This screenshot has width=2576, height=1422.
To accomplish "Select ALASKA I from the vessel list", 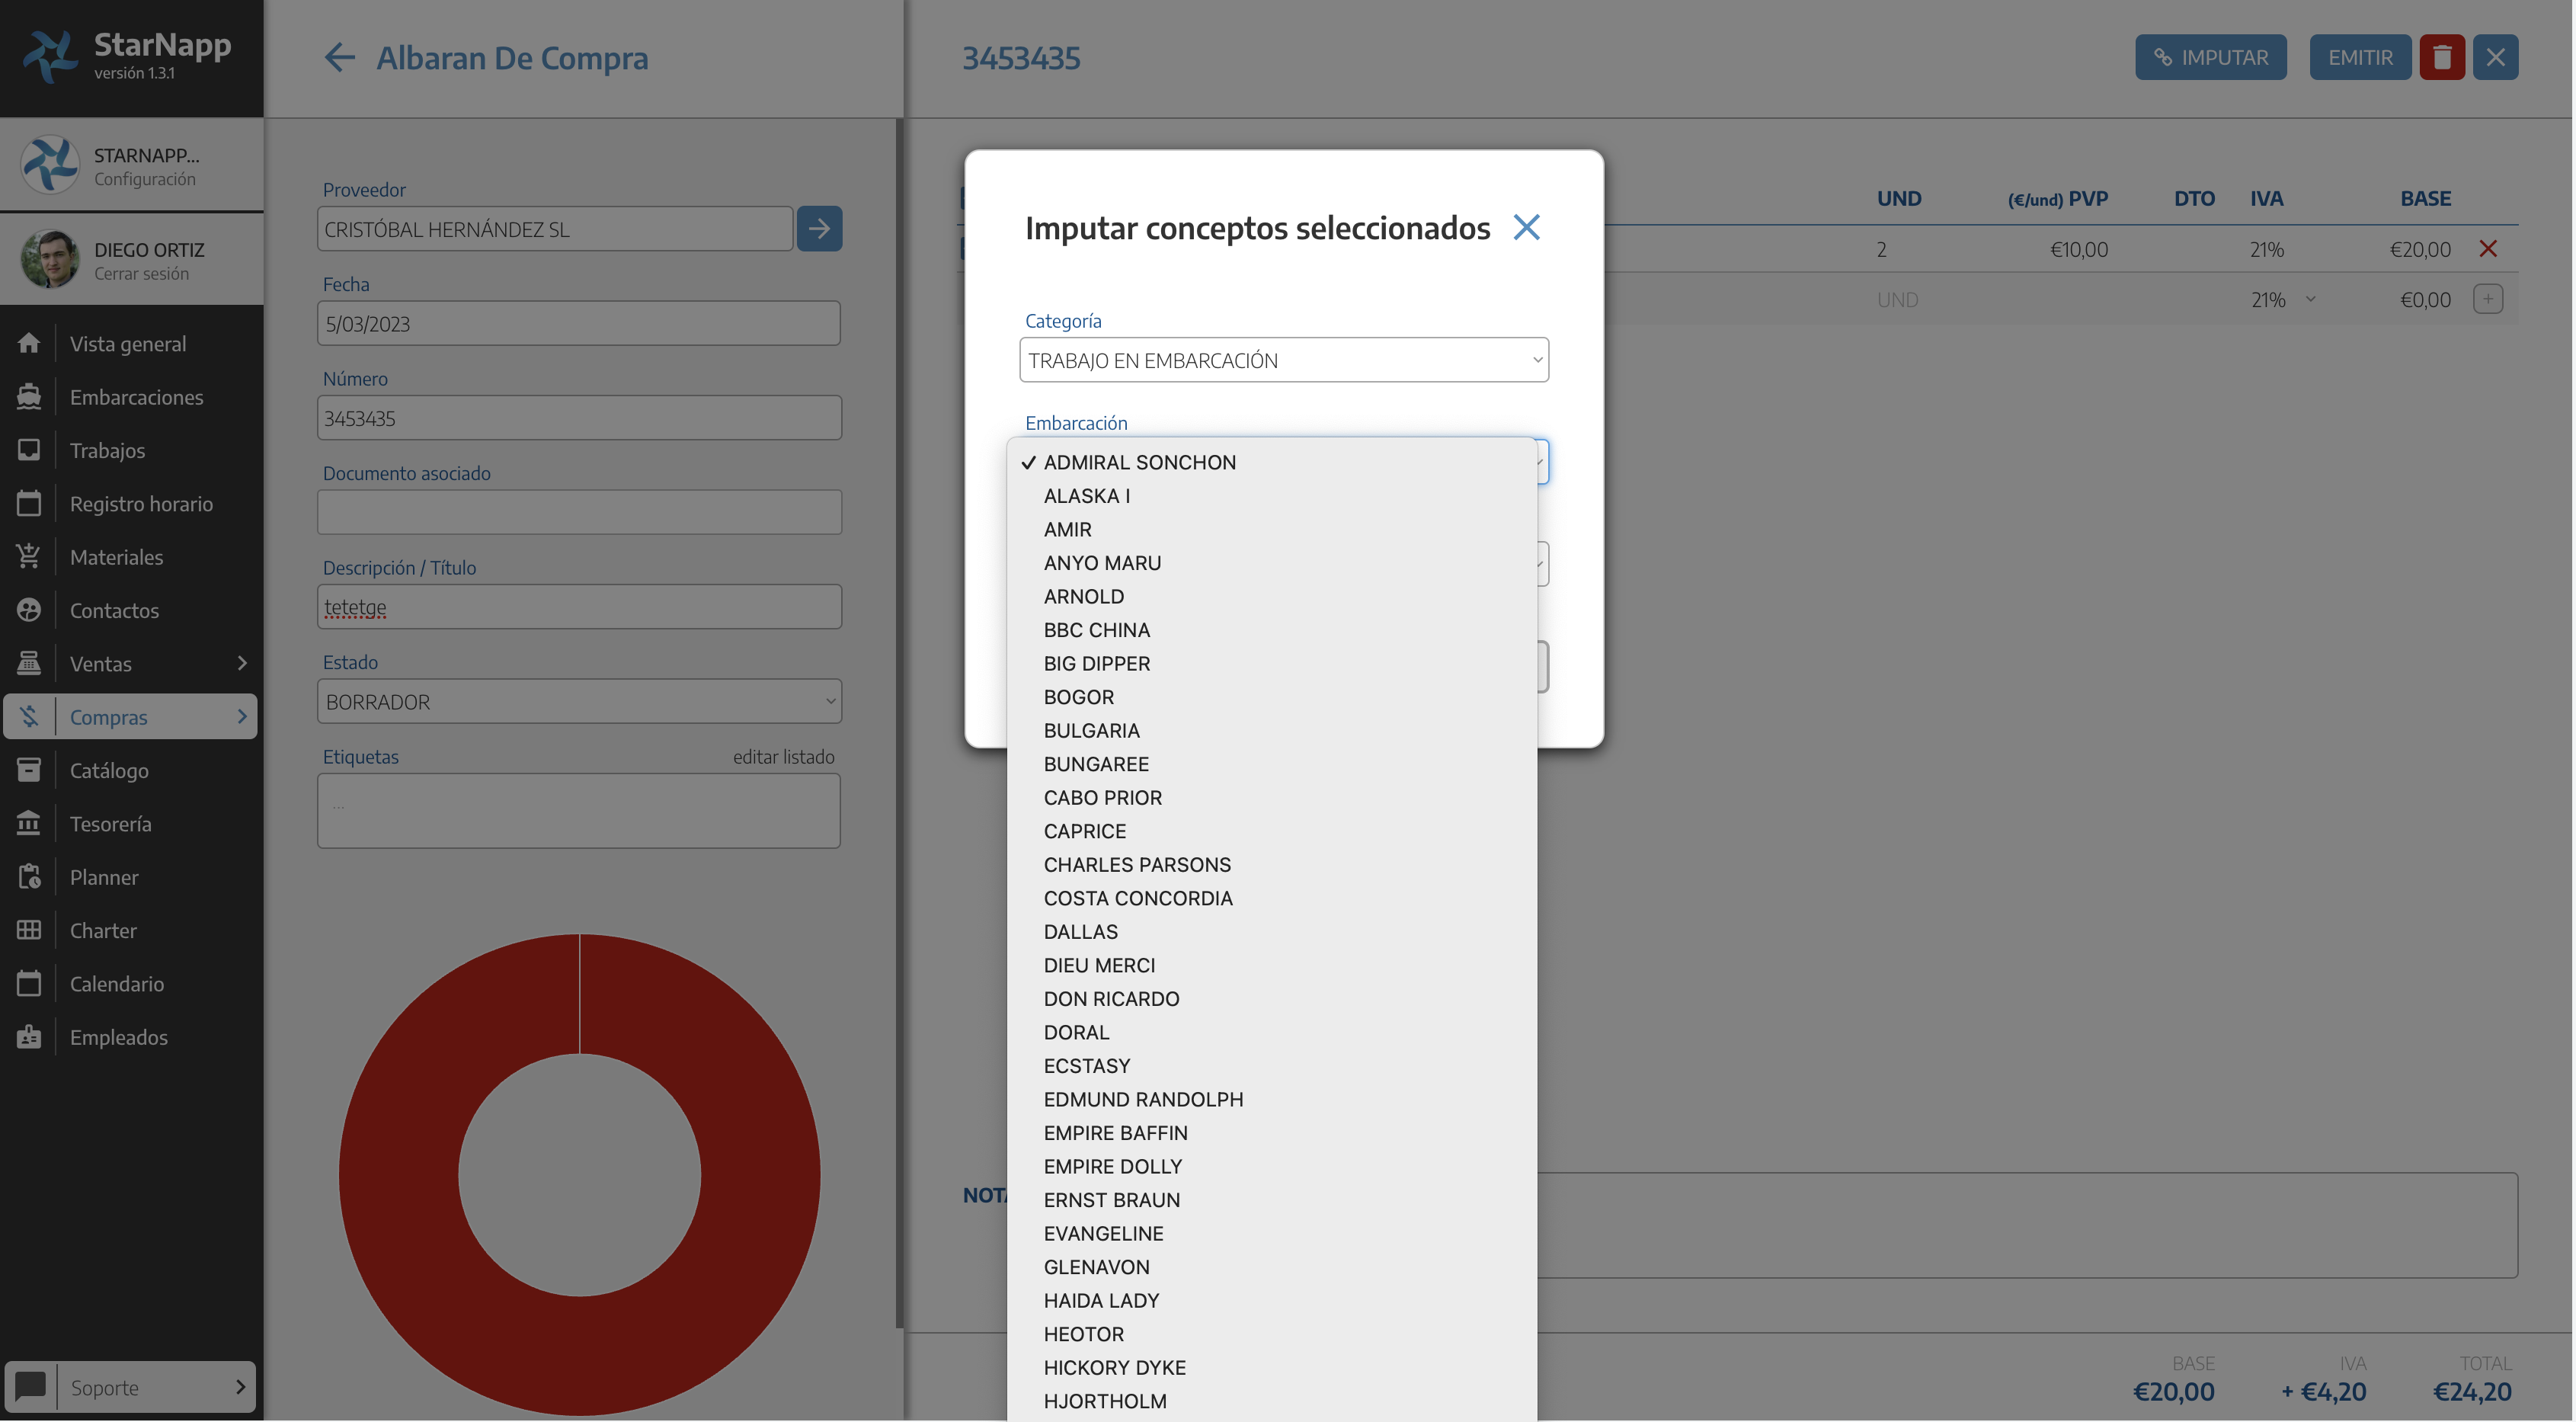I will pyautogui.click(x=1087, y=496).
